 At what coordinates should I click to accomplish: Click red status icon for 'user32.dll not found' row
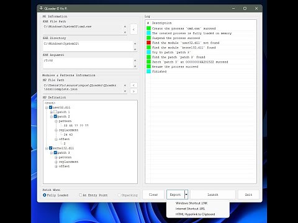[148, 43]
